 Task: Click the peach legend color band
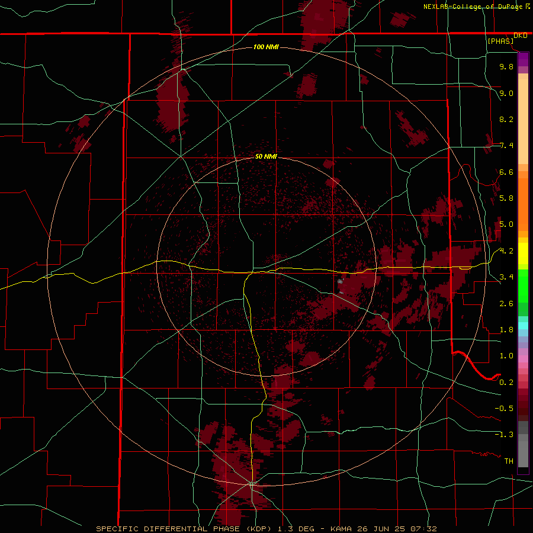pyautogui.click(x=523, y=121)
